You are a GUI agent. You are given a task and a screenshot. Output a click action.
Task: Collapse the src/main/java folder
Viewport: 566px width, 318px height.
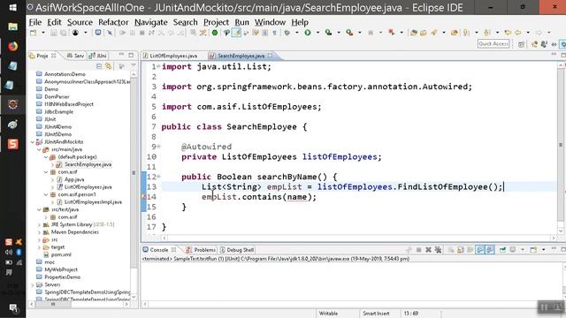coord(39,149)
